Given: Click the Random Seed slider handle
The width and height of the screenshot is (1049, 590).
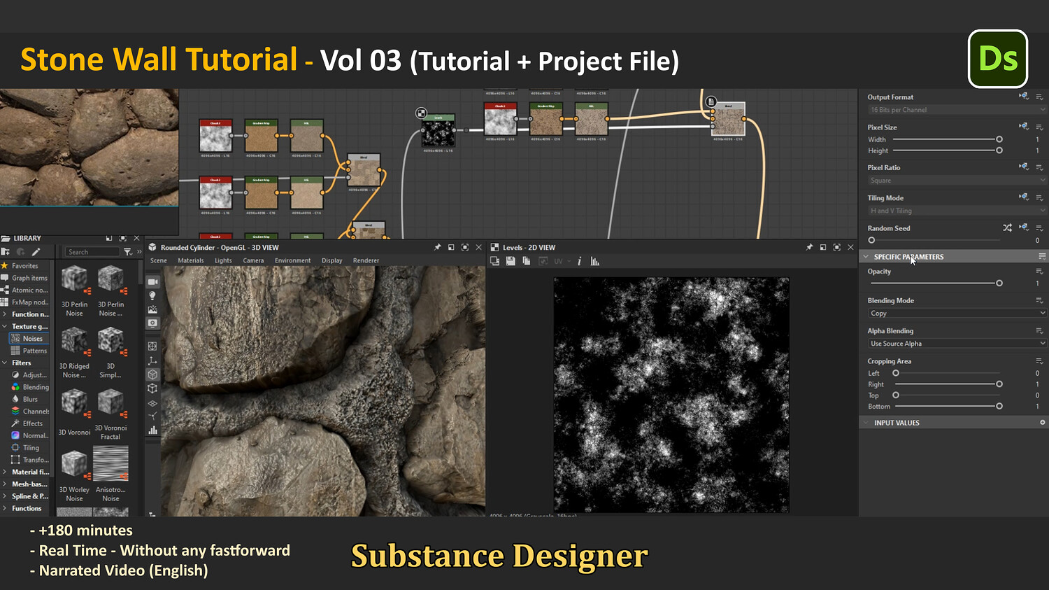Looking at the screenshot, I should [x=871, y=240].
